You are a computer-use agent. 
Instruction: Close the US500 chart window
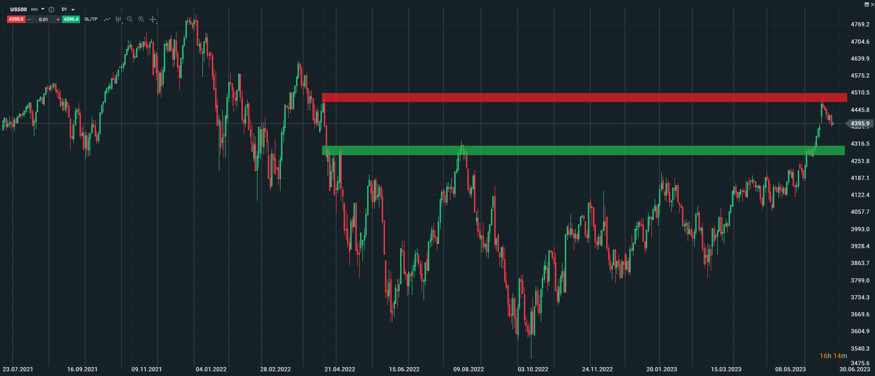(872, 4)
